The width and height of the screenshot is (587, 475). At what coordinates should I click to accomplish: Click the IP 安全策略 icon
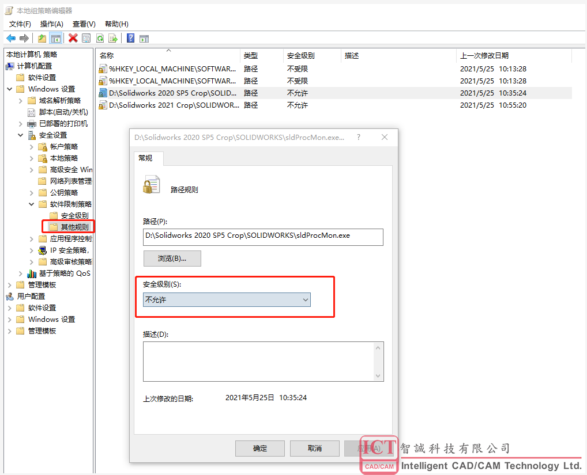(43, 250)
